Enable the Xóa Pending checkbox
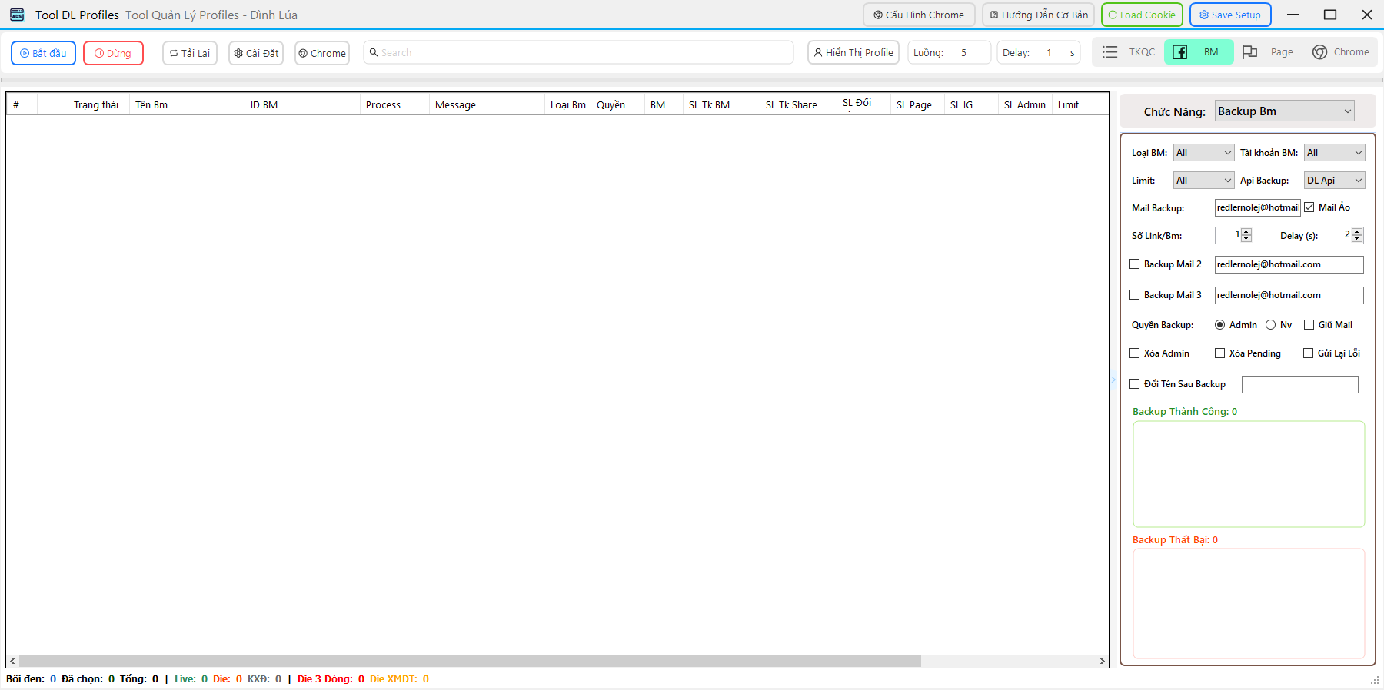1384x690 pixels. 1219,353
